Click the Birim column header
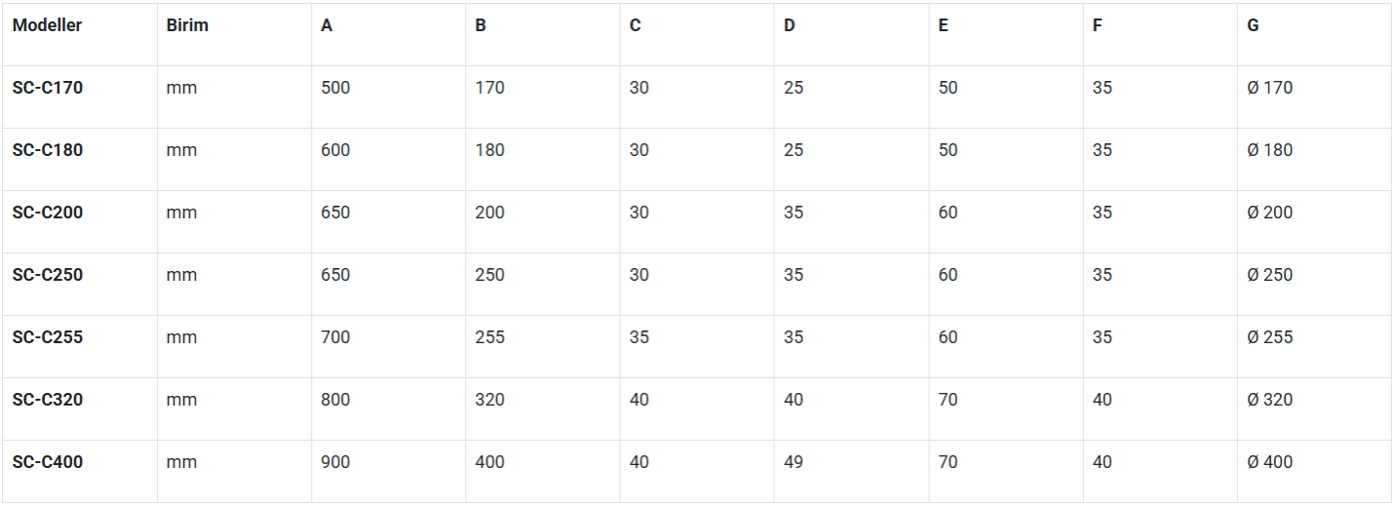The height and width of the screenshot is (506, 1393). [187, 25]
